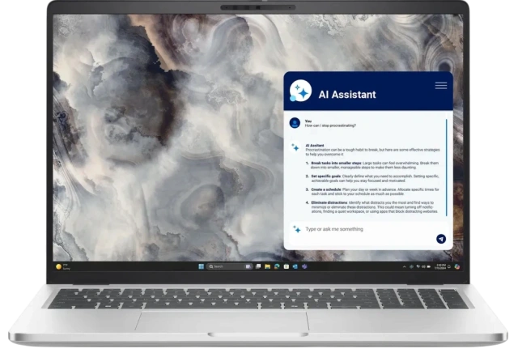Open network settings from the tray
The height and width of the screenshot is (353, 518).
click(418, 266)
